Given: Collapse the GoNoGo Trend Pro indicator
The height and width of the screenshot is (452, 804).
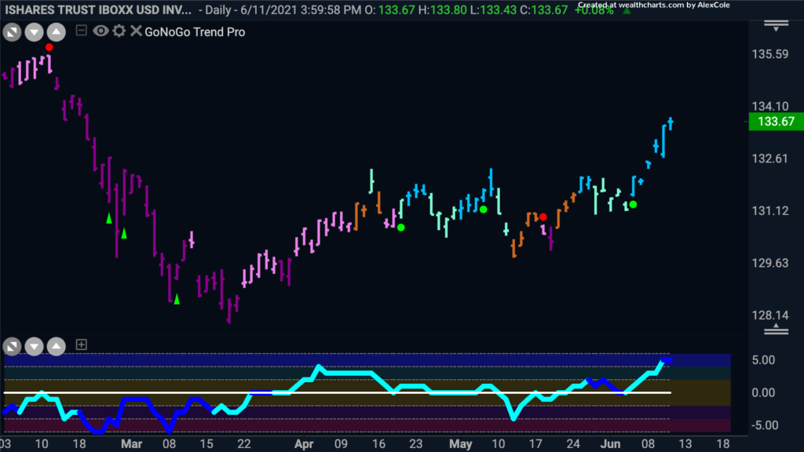Looking at the screenshot, I should point(81,31).
